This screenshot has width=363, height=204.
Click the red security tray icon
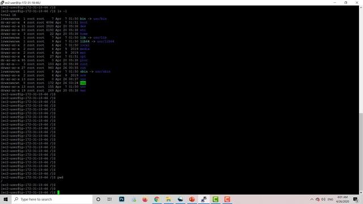pos(318,199)
